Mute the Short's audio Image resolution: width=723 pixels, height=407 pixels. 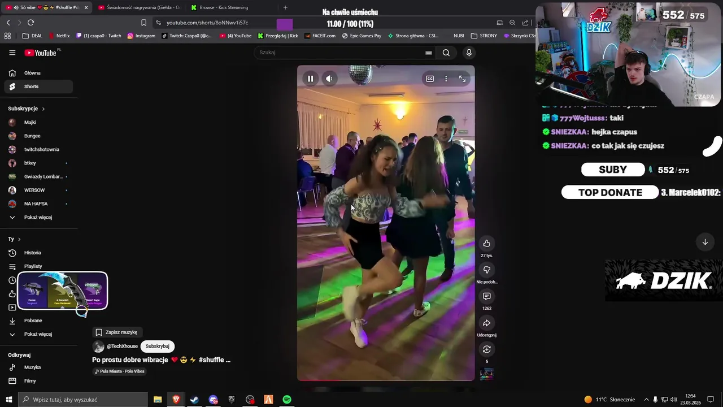pyautogui.click(x=329, y=79)
